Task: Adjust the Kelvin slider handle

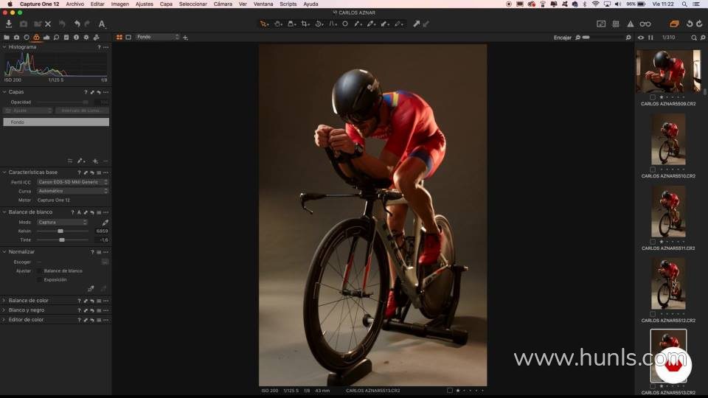Action: pyautogui.click(x=60, y=231)
